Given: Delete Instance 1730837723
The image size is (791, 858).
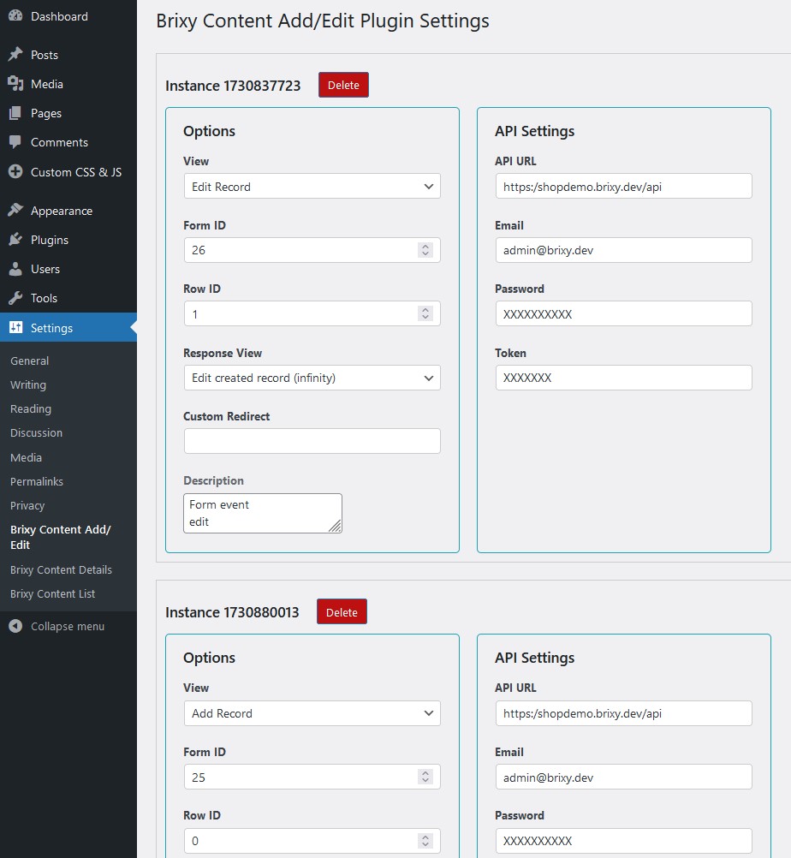Looking at the screenshot, I should [x=343, y=85].
